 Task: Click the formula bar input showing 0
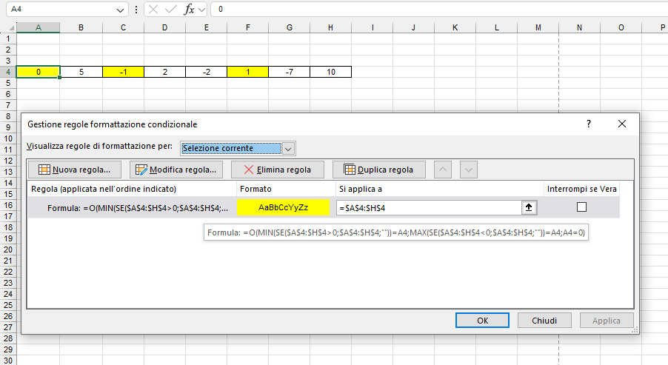click(439, 9)
